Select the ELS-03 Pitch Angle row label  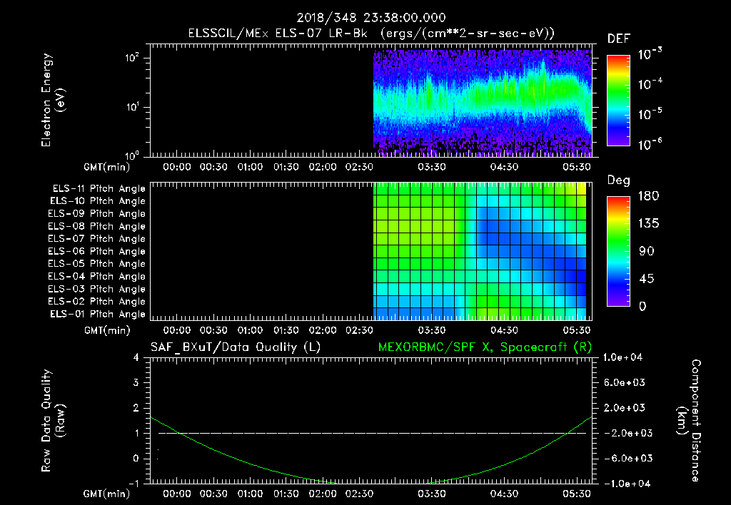[97, 290]
